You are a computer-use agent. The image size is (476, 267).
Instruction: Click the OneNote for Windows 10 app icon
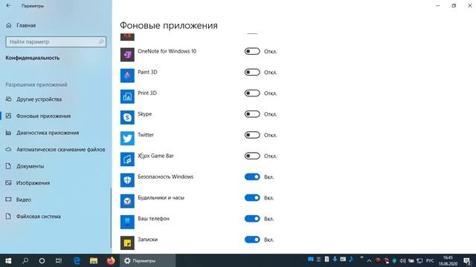tap(127, 55)
